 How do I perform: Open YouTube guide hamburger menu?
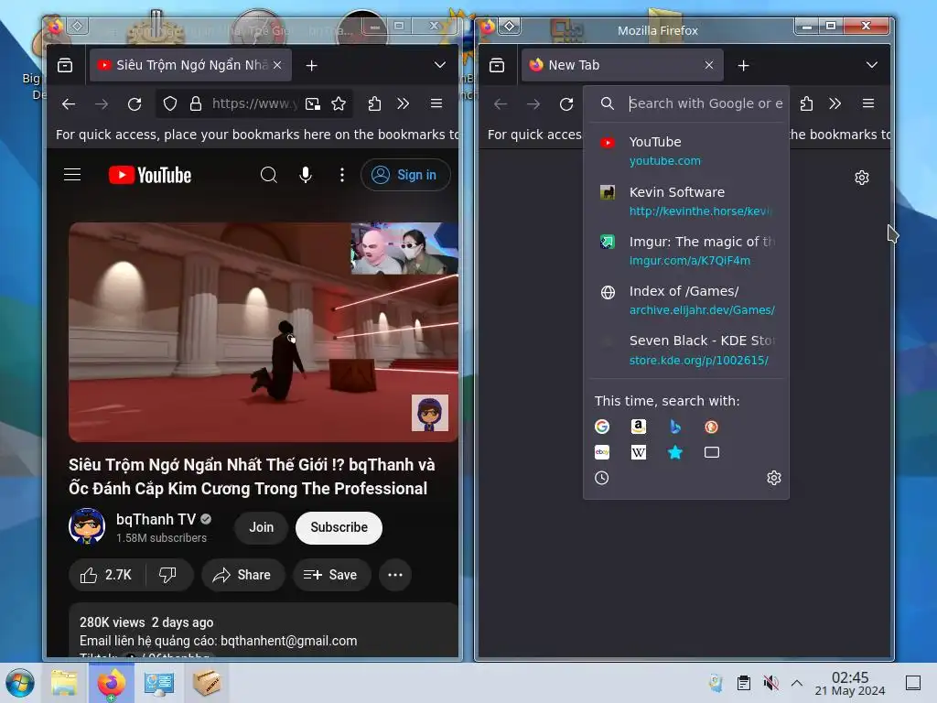click(72, 175)
